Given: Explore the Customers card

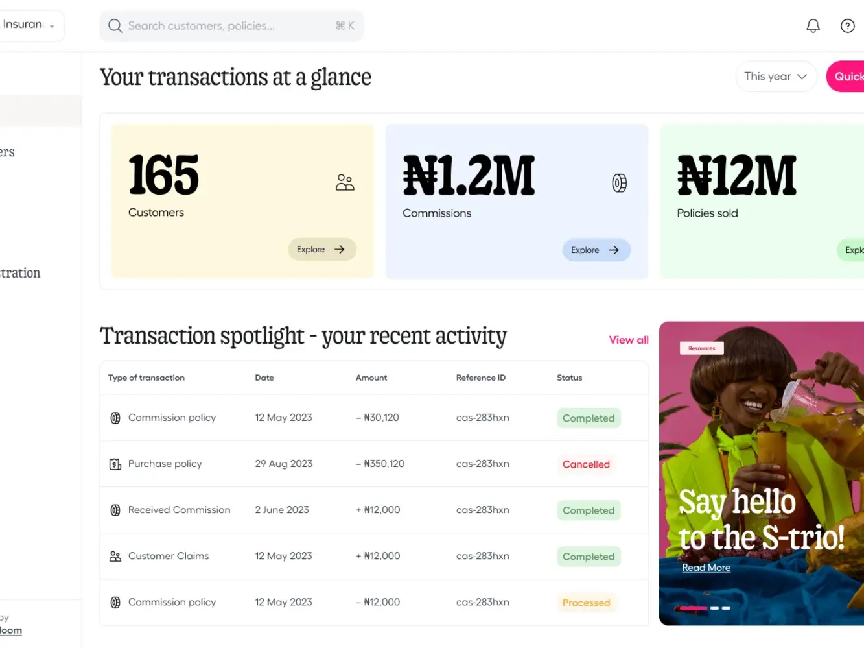Looking at the screenshot, I should (321, 250).
